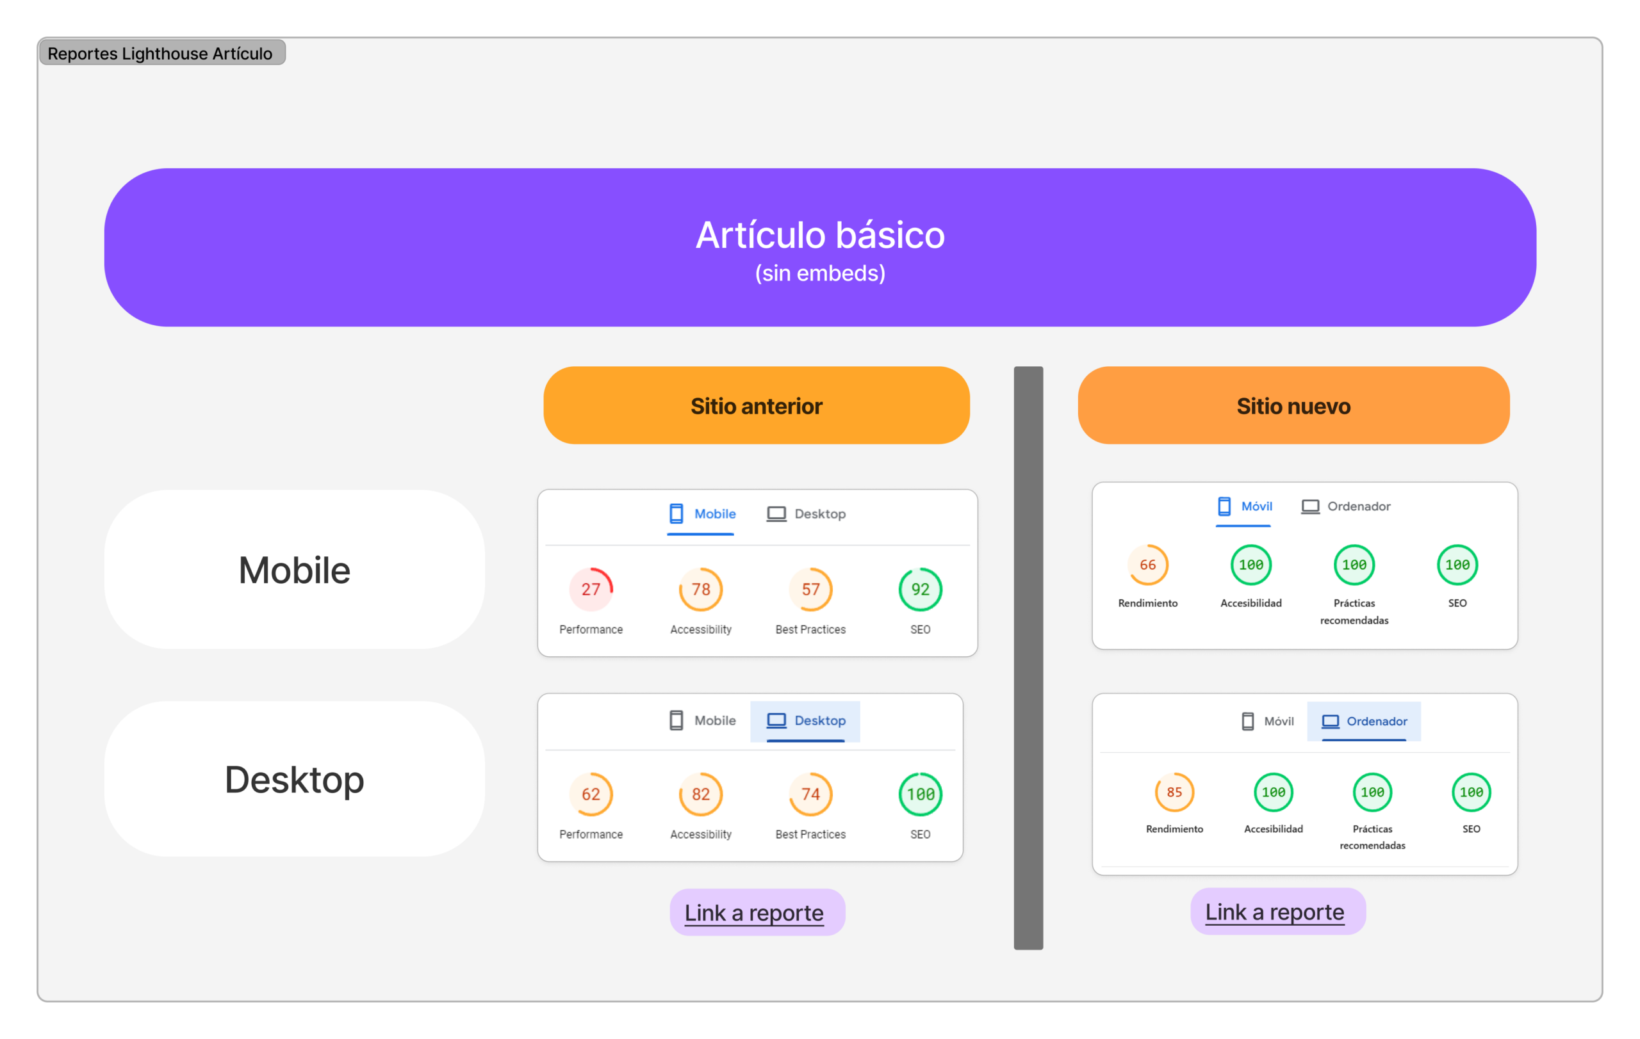This screenshot has height=1039, width=1640.
Task: Click the desktop monitor icon in Sitio anterior mobile report
Action: point(776,513)
